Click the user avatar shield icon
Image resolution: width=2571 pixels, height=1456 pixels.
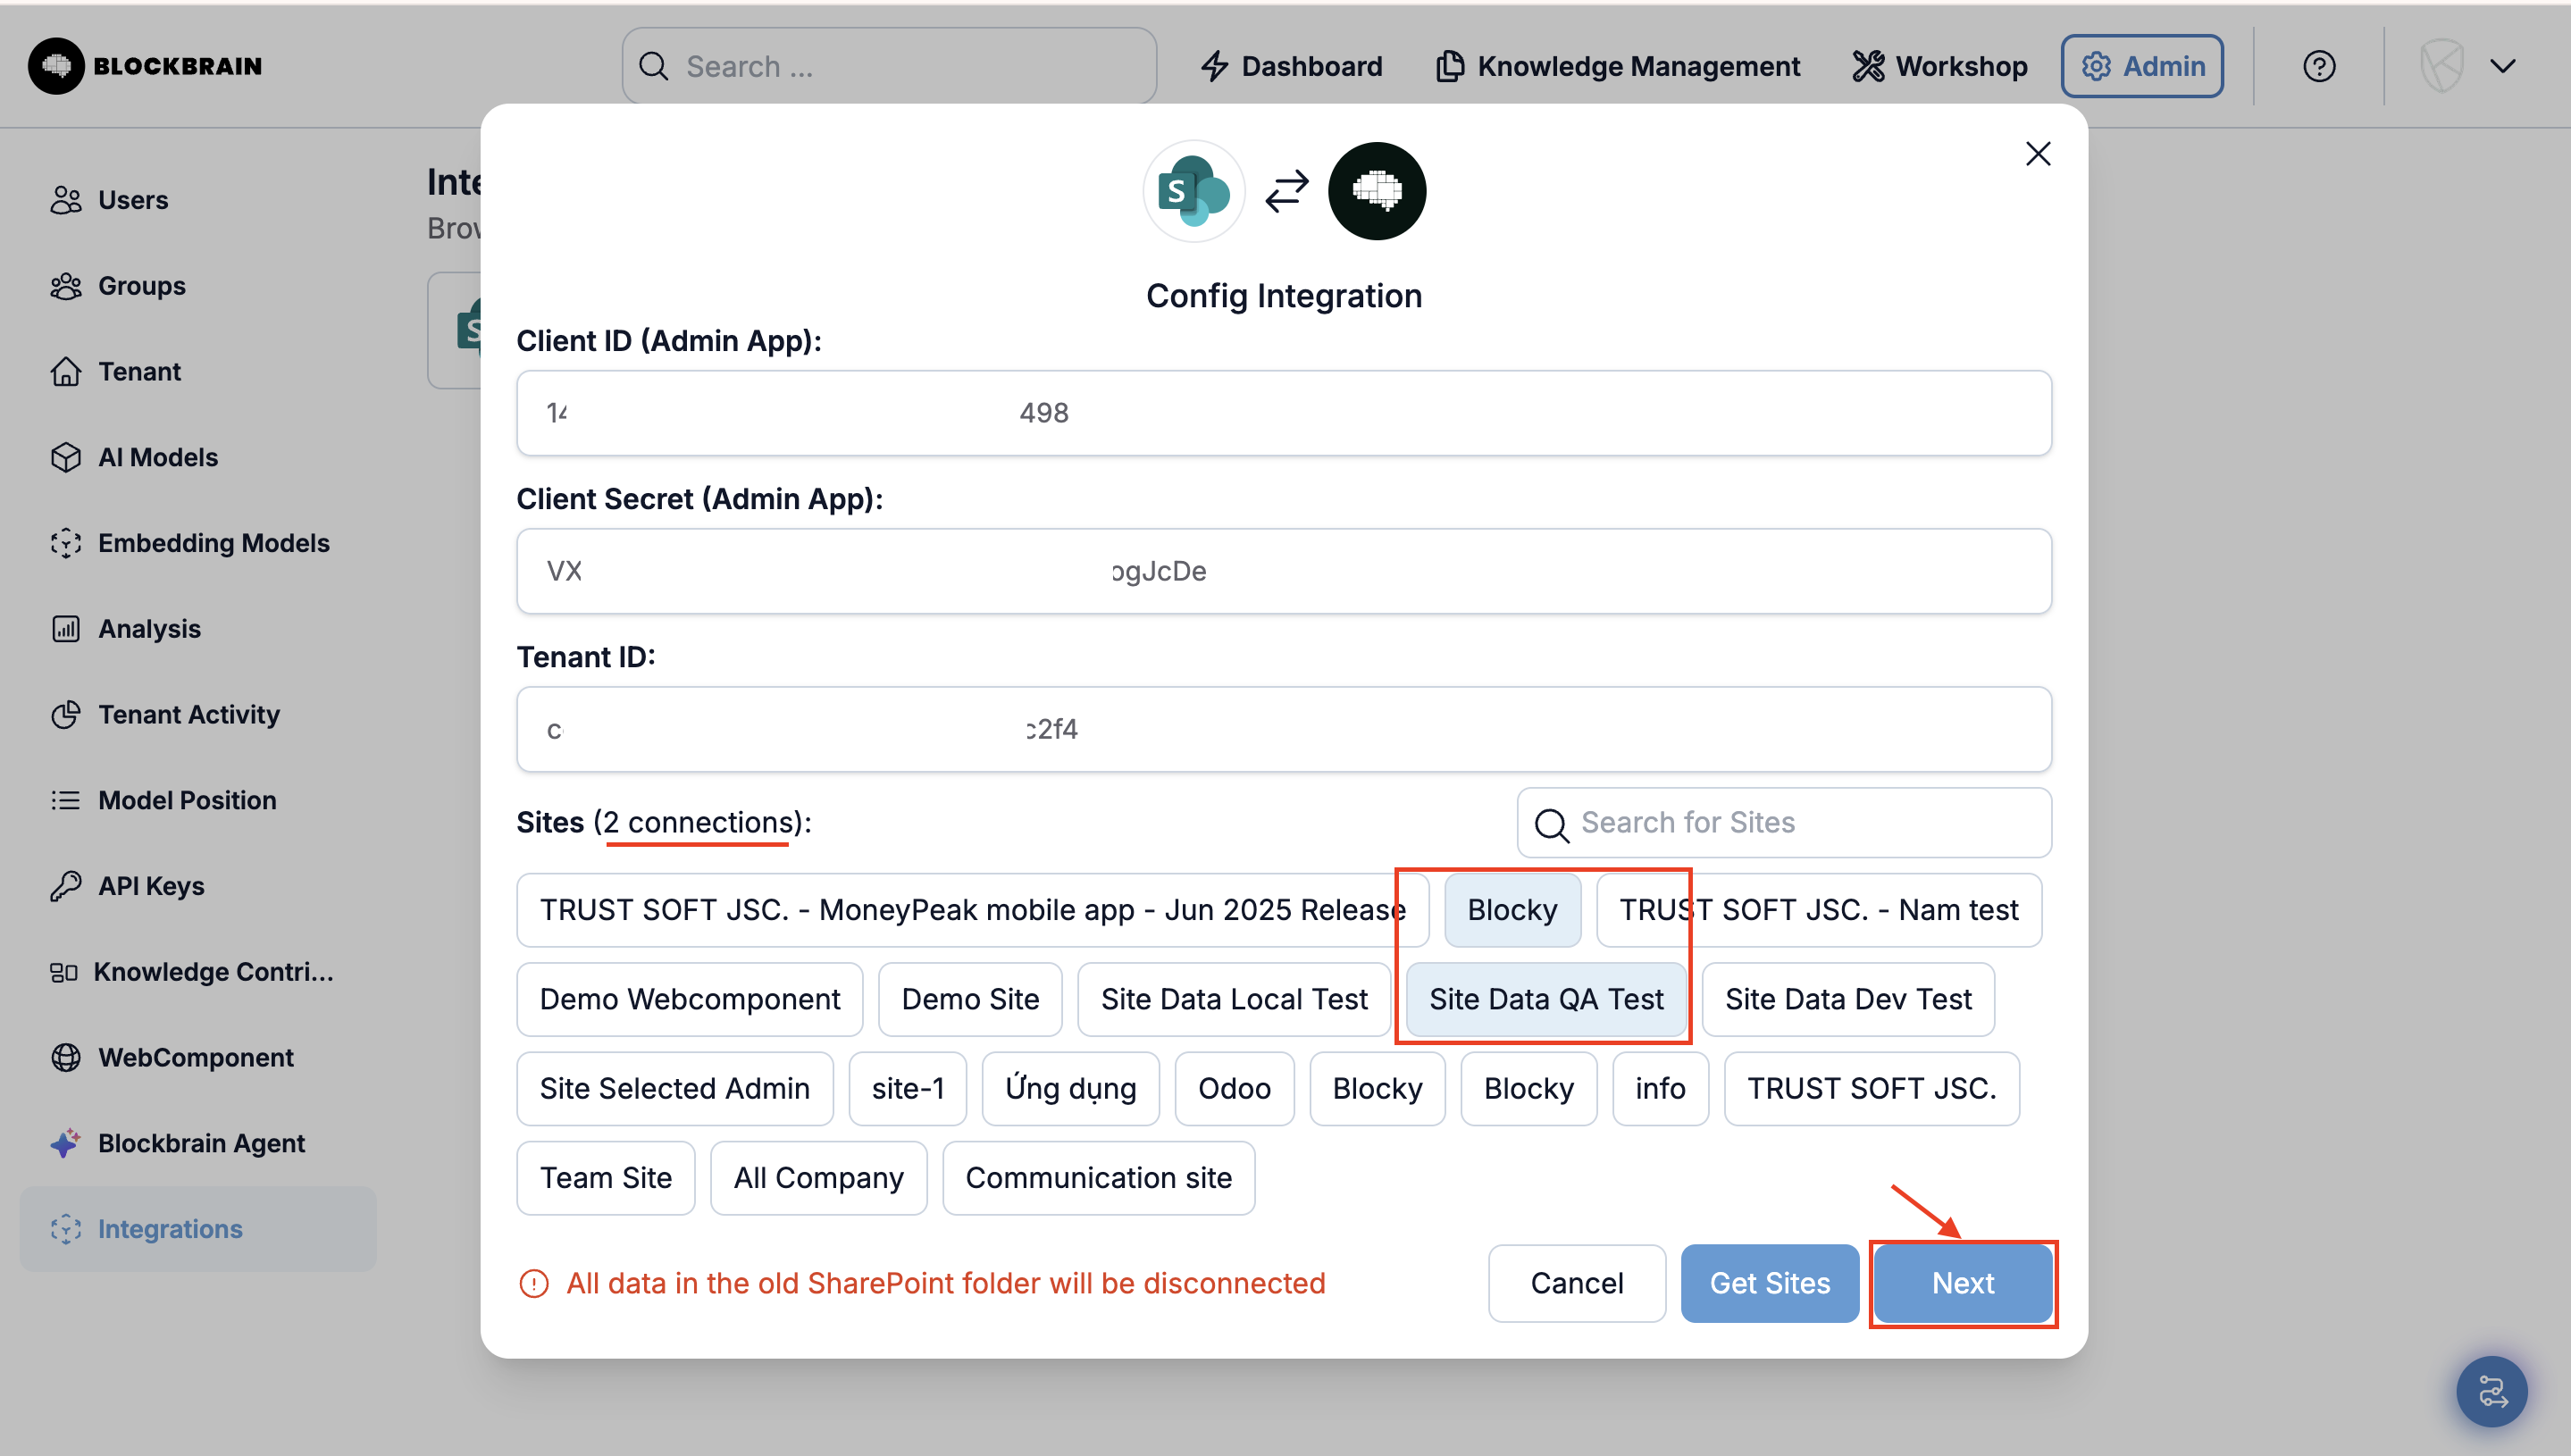(2442, 66)
